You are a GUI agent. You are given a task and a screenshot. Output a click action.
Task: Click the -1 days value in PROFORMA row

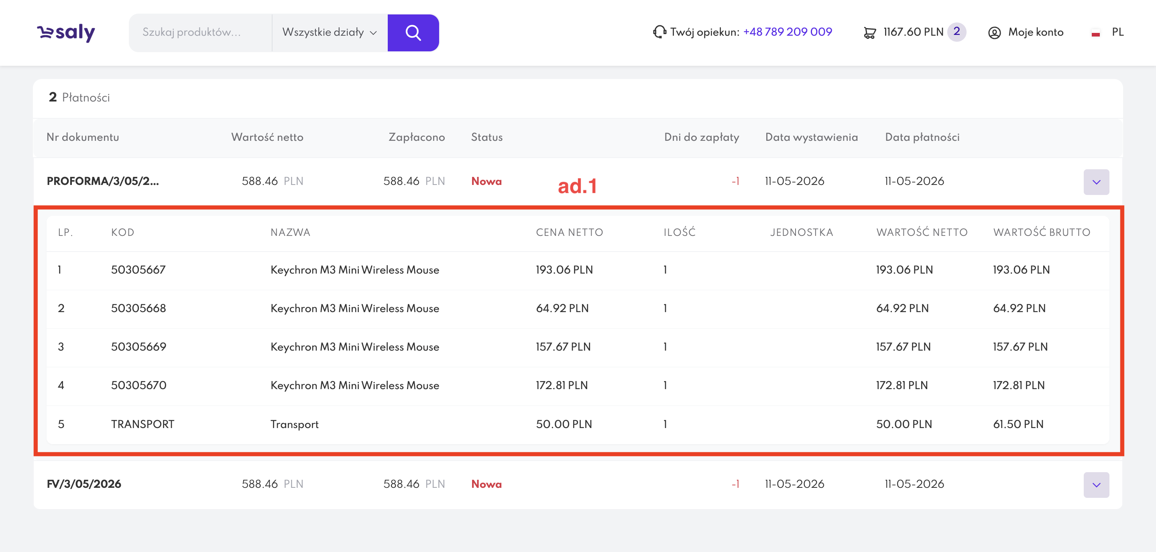[735, 181]
